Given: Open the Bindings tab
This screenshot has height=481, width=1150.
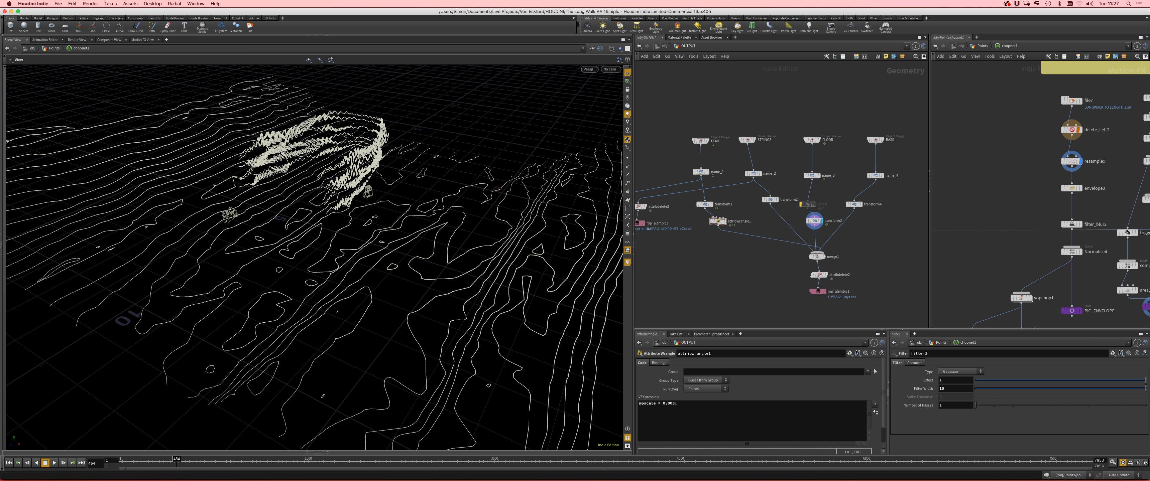Looking at the screenshot, I should click(x=659, y=363).
